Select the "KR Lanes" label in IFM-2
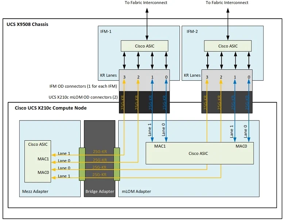Viewport: 285px width, 221px height. (192, 75)
